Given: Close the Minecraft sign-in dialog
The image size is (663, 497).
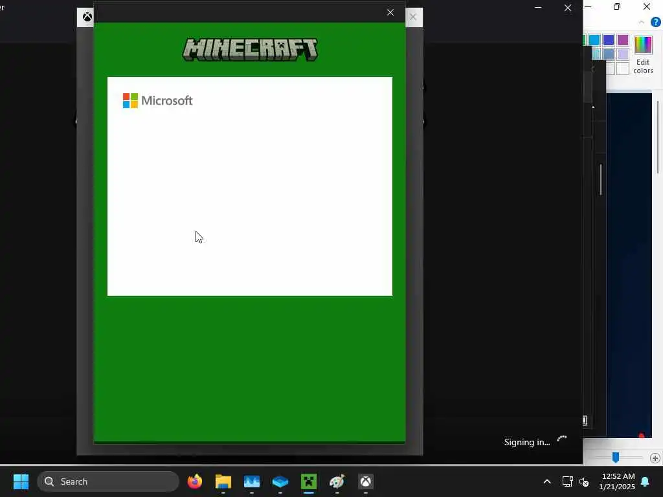Looking at the screenshot, I should [x=390, y=12].
